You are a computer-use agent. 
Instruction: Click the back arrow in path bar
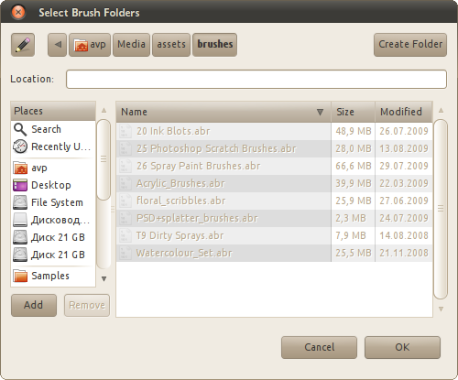coord(57,45)
